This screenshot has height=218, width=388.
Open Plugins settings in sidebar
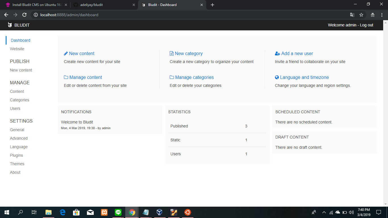pyautogui.click(x=16, y=155)
